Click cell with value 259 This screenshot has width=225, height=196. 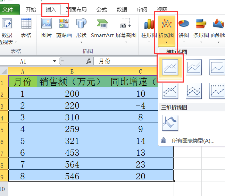(x=72, y=128)
